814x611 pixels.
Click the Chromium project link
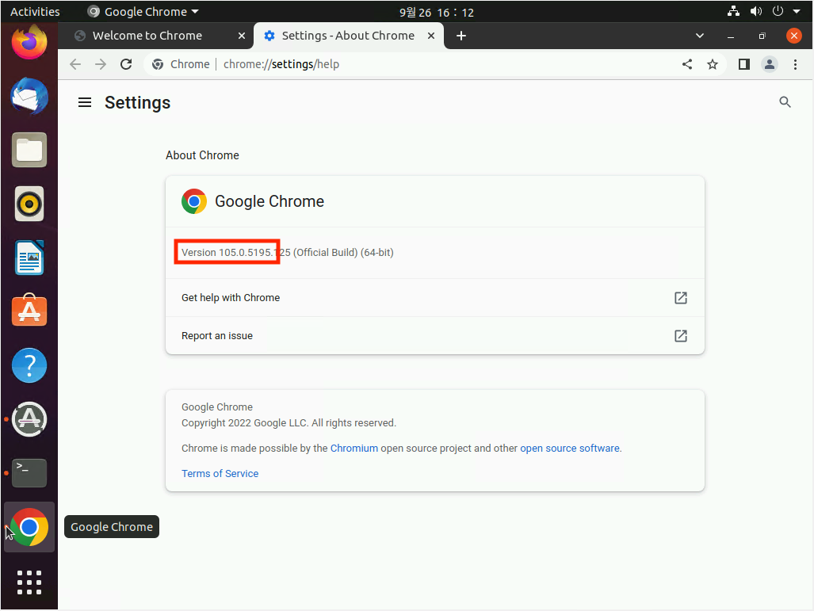point(354,448)
